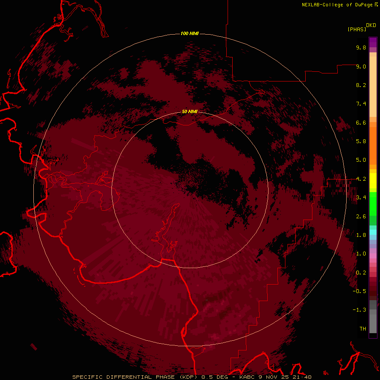The image size is (380, 380).
Task: Click the 1.8 scale value
Action: pos(361,235)
